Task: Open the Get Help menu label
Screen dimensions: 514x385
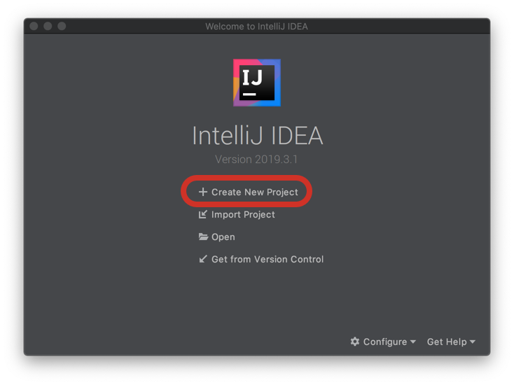Action: (x=447, y=342)
